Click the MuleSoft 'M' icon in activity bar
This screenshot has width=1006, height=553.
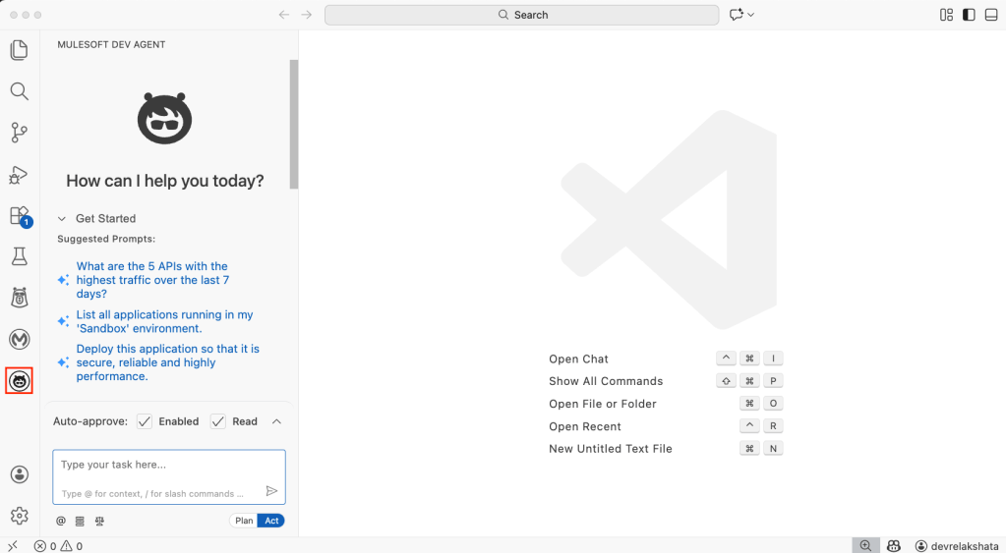pos(19,339)
